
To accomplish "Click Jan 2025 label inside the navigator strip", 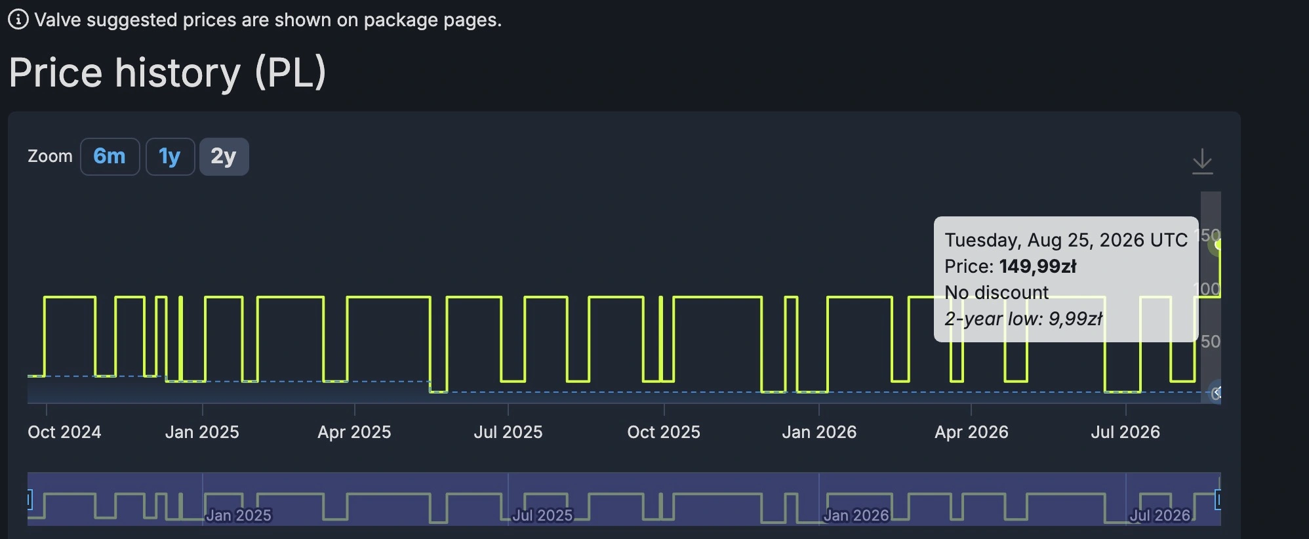I will point(239,515).
